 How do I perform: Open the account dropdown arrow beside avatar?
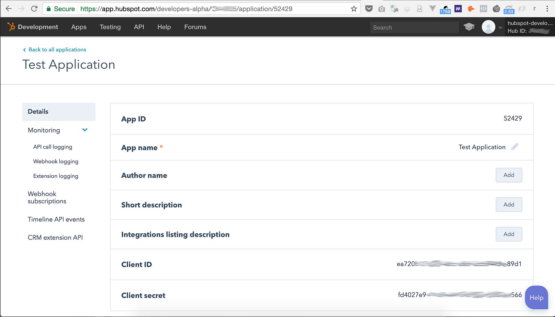(500, 27)
